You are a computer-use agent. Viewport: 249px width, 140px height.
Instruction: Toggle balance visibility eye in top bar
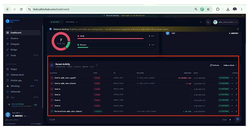tap(201, 22)
